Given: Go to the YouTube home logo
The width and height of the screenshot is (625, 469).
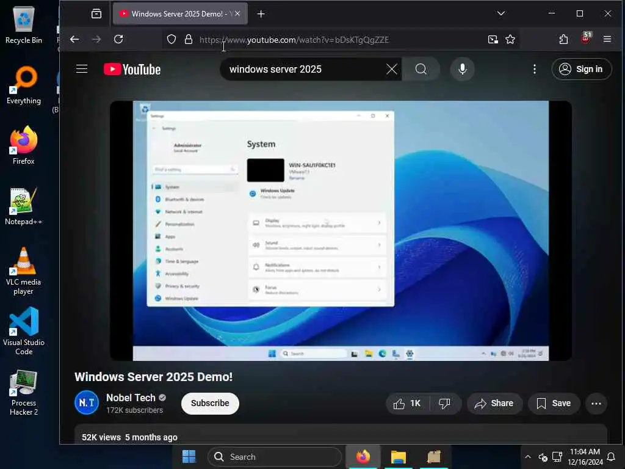Looking at the screenshot, I should pos(132,70).
